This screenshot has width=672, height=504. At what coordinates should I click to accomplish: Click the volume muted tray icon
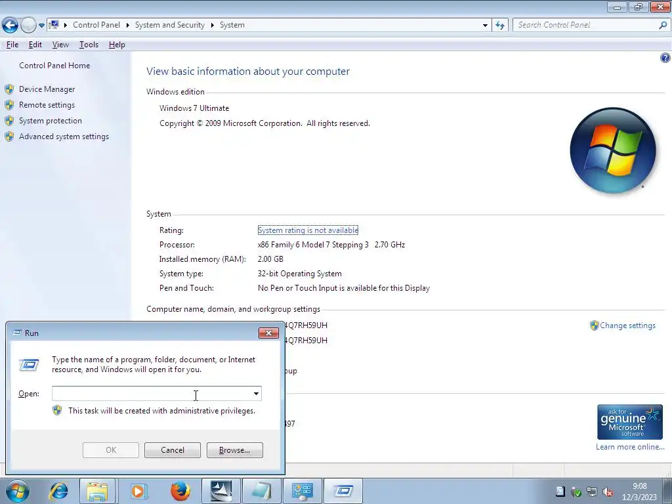tap(607, 492)
